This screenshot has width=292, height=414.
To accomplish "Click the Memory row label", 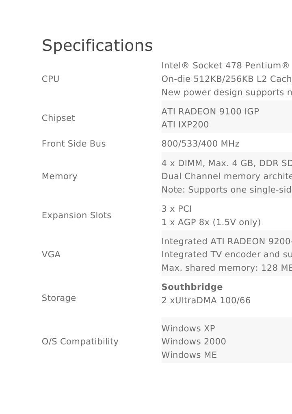I will coord(59,176).
